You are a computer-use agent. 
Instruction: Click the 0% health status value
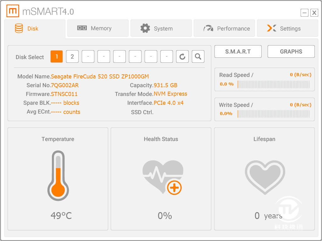point(165,216)
